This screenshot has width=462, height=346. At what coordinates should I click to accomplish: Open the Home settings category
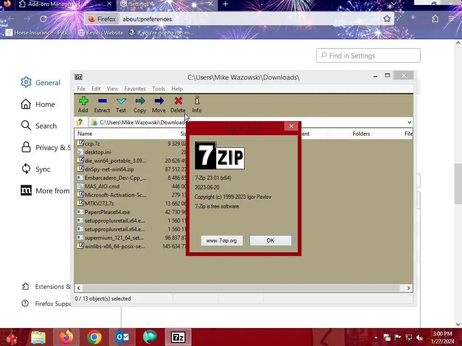click(38, 104)
